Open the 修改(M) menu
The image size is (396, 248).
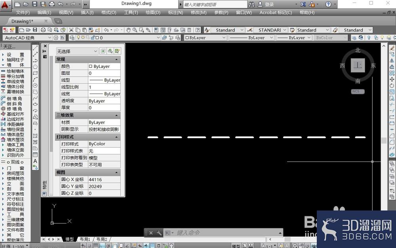pos(198,12)
